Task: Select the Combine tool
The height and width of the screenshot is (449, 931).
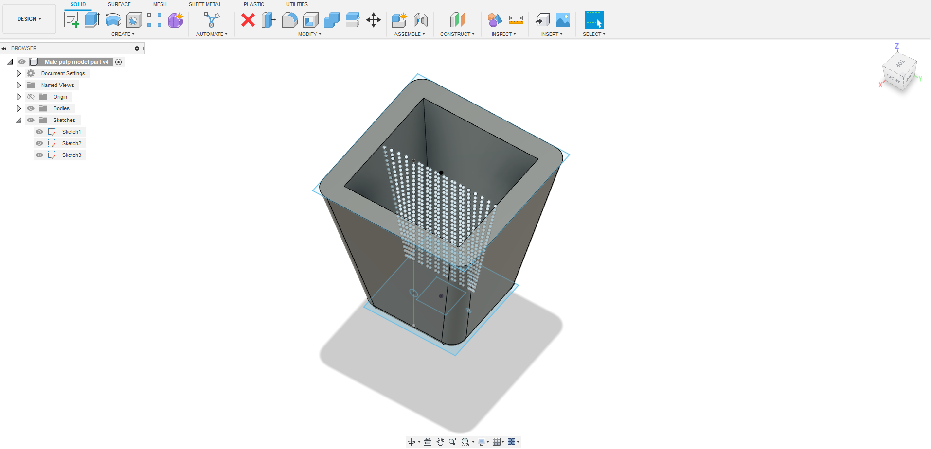Action: pos(331,20)
